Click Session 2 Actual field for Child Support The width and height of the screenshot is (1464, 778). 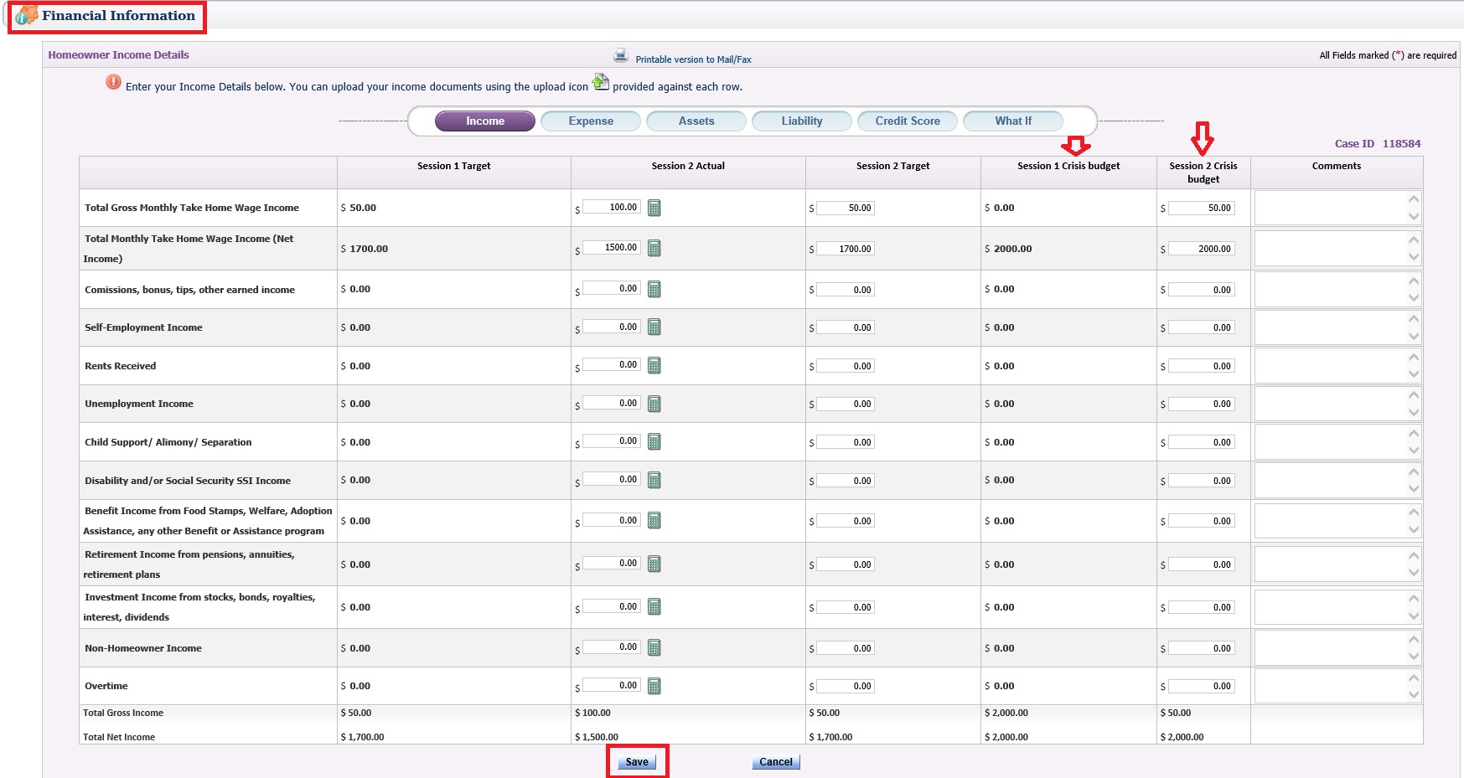tap(612, 441)
